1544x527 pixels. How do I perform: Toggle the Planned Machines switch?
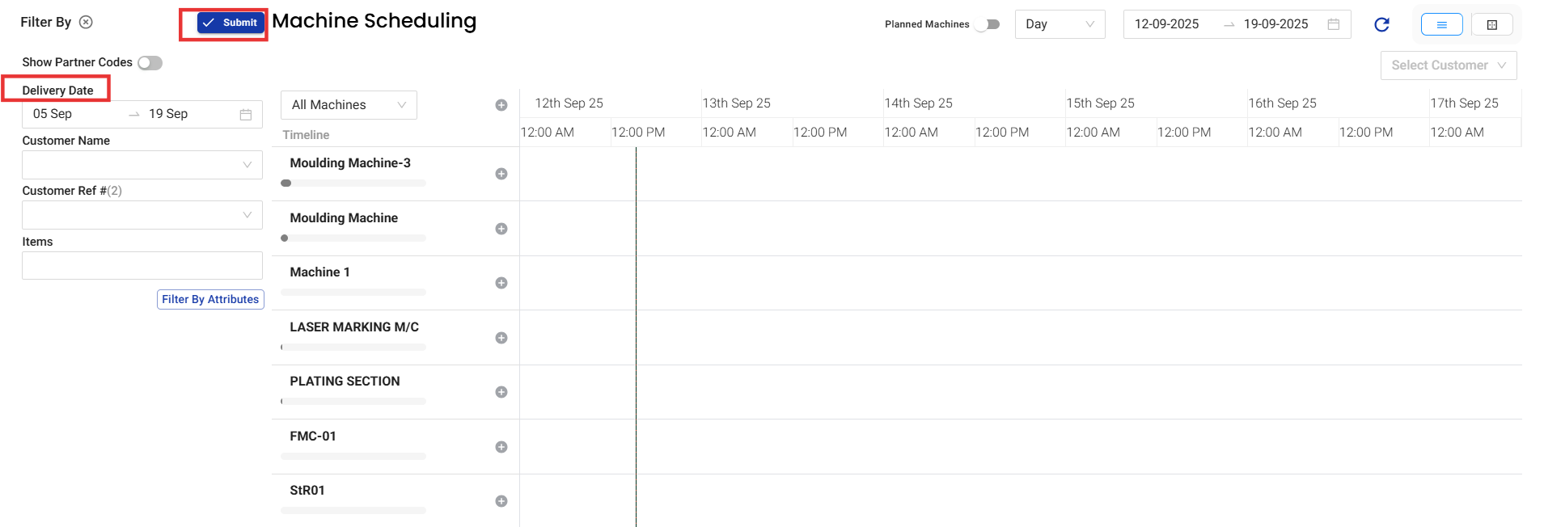(988, 24)
